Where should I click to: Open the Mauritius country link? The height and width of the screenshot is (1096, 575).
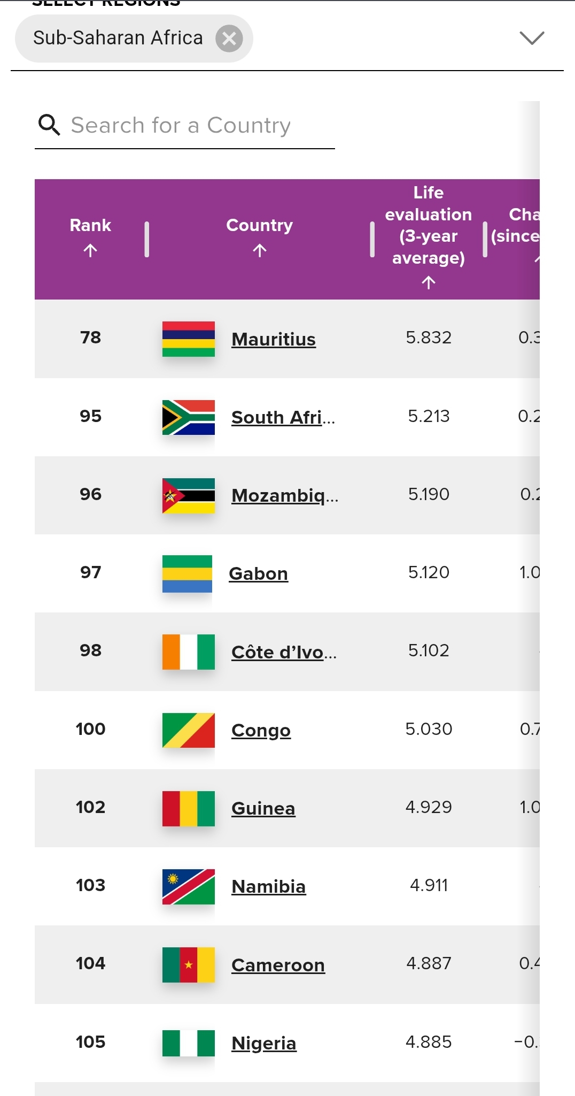[x=274, y=340]
